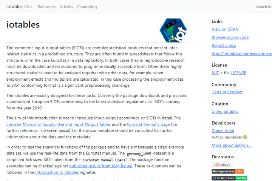This screenshot has width=272, height=181.
Task: Open the MIT license link
Action: coord(215,73)
